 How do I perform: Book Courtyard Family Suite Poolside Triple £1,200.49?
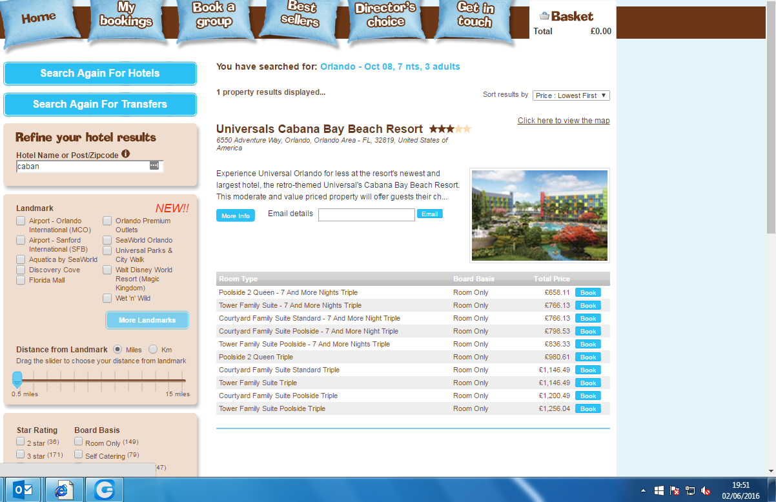588,396
